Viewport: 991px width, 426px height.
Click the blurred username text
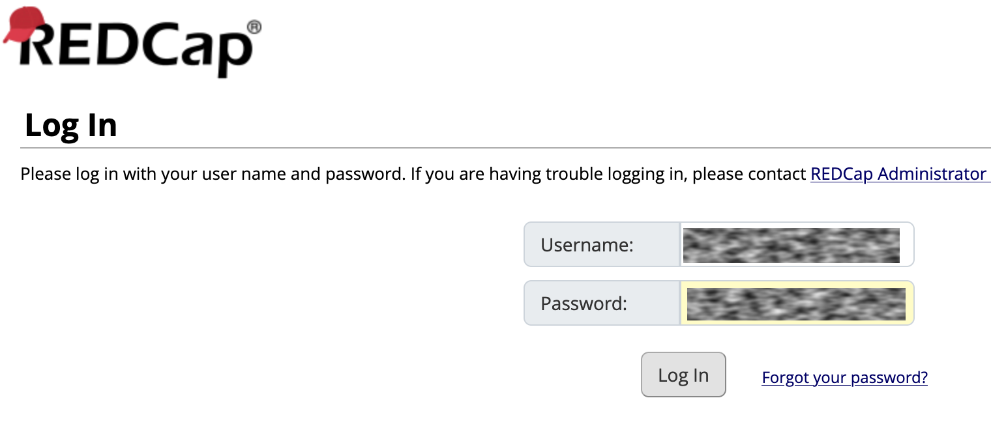[791, 246]
